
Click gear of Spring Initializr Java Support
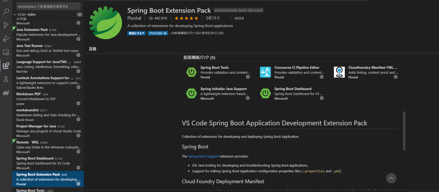pos(248,98)
